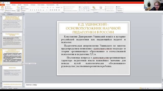Click the Undo arrow in quick access toolbar
The width and height of the screenshot is (163, 91).
tap(5, 3)
